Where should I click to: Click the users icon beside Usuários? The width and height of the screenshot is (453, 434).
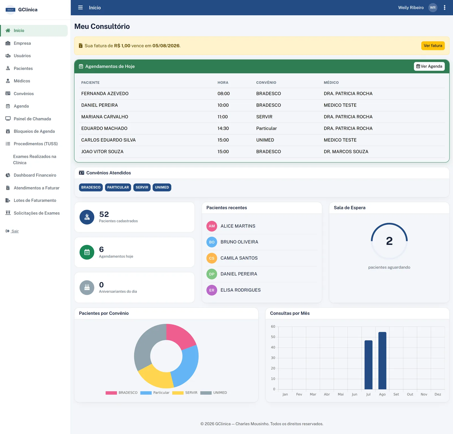click(8, 56)
